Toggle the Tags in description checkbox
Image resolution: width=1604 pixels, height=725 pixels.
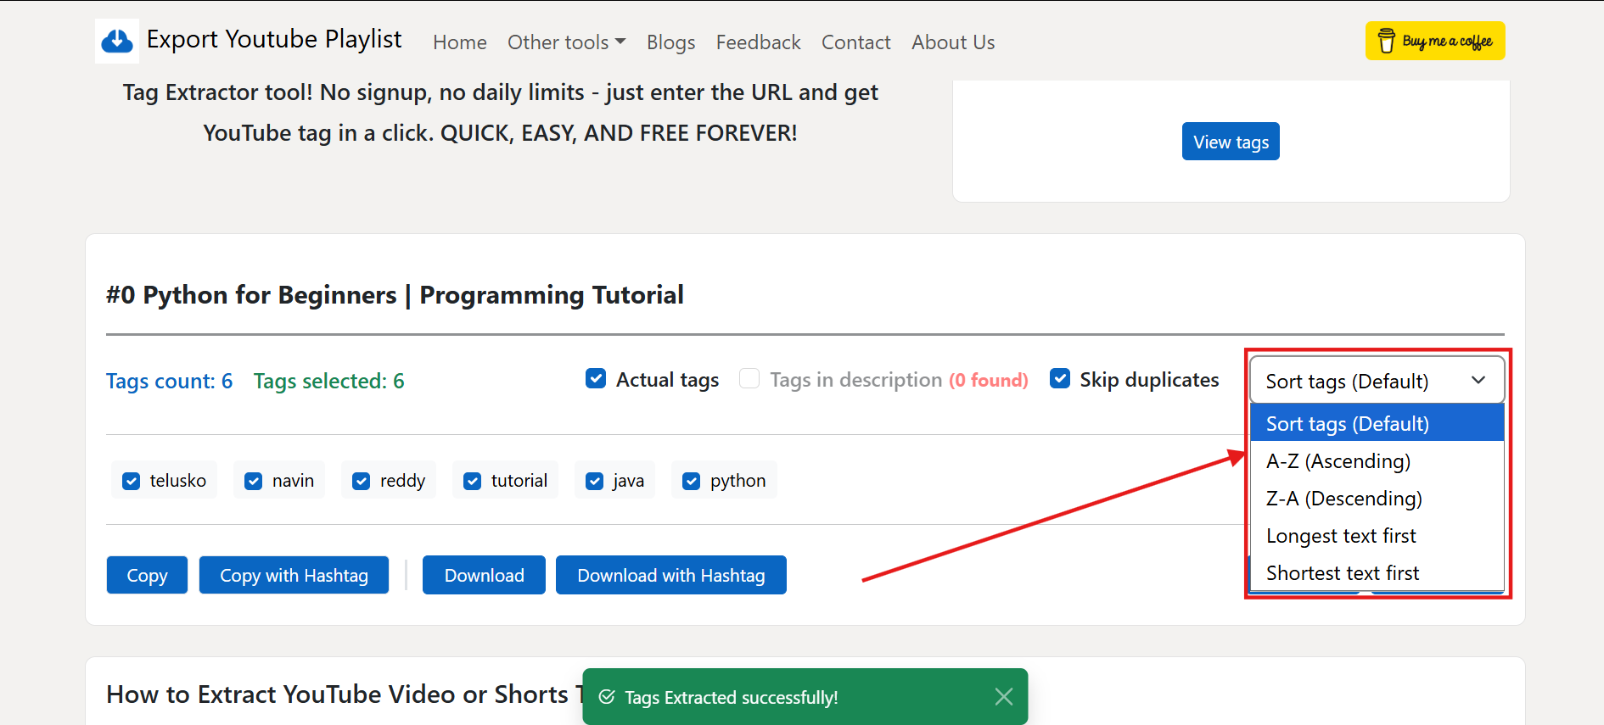click(749, 379)
